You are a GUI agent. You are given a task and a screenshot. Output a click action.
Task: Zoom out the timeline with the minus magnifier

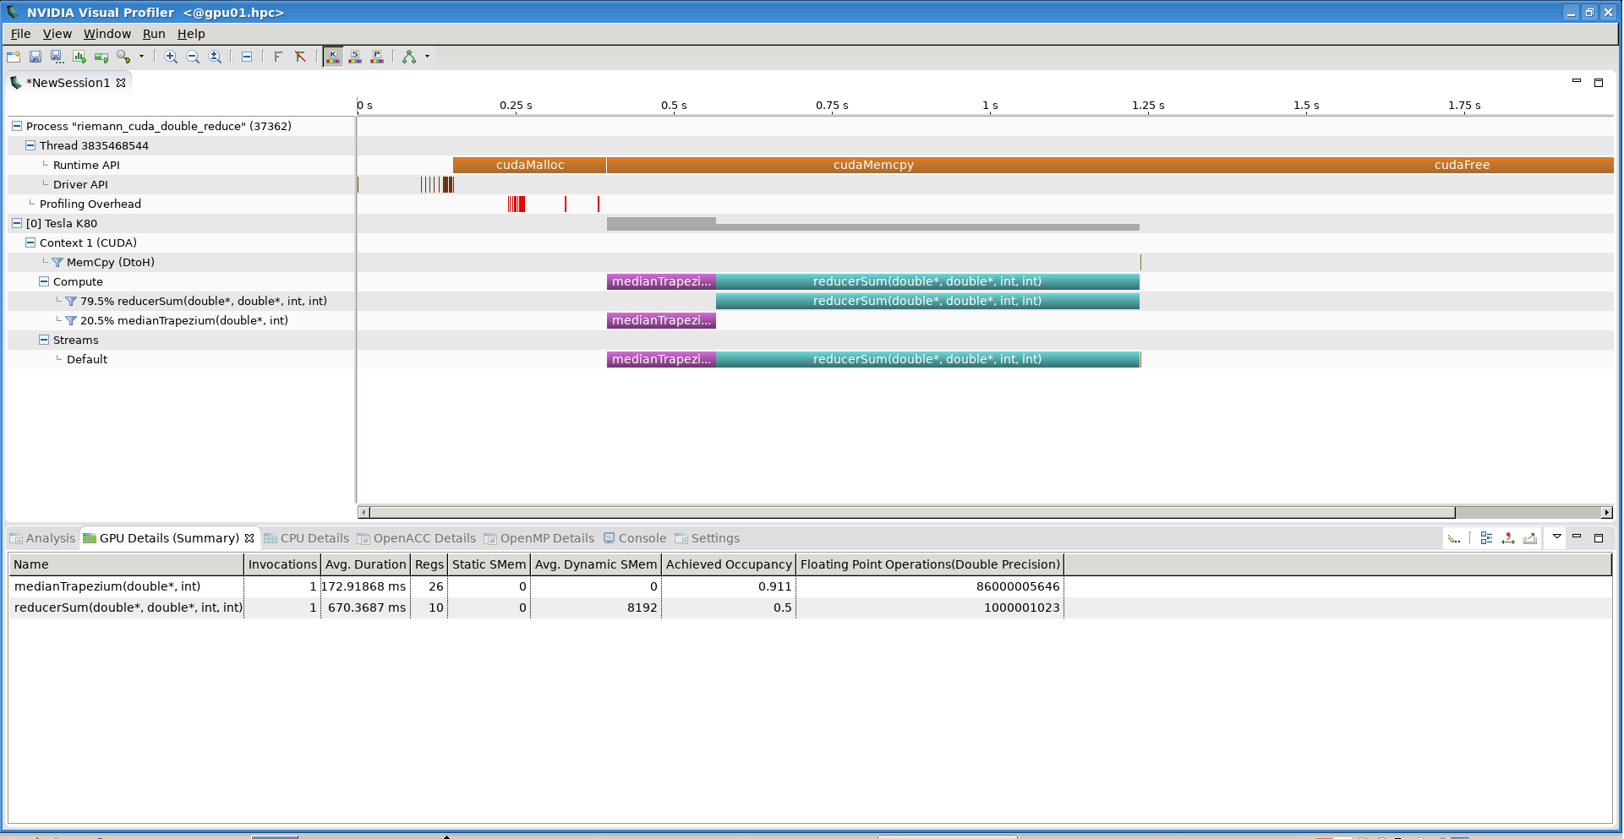pyautogui.click(x=193, y=57)
